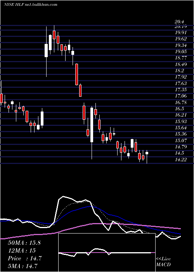Click the 19.91 price axis label
This screenshot has height=272, width=194.
[x=181, y=33]
